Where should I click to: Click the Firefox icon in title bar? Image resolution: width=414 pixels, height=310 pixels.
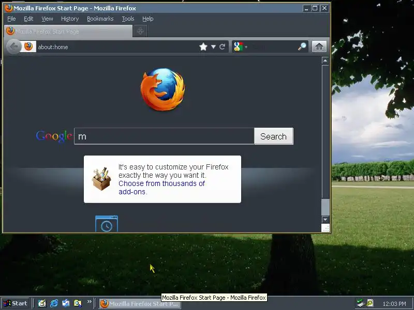pos(8,8)
